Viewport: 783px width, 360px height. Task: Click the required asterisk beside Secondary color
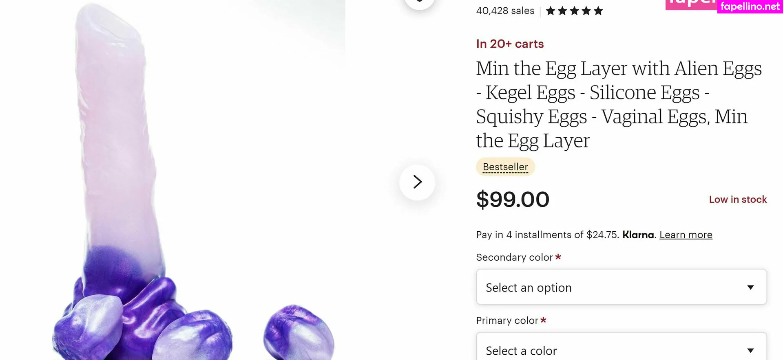(558, 257)
